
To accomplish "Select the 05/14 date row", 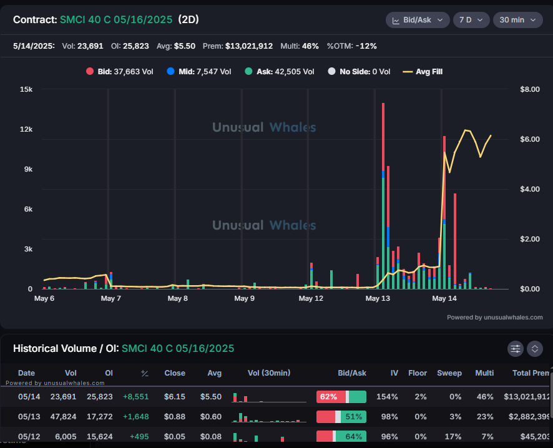I will (275, 397).
